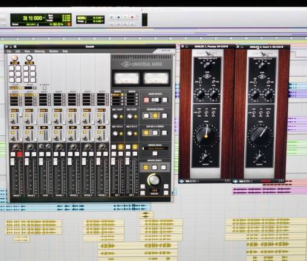This screenshot has width=307, height=261.
Task: Open the Analog 1 first insert slot
Action: click(14, 95)
